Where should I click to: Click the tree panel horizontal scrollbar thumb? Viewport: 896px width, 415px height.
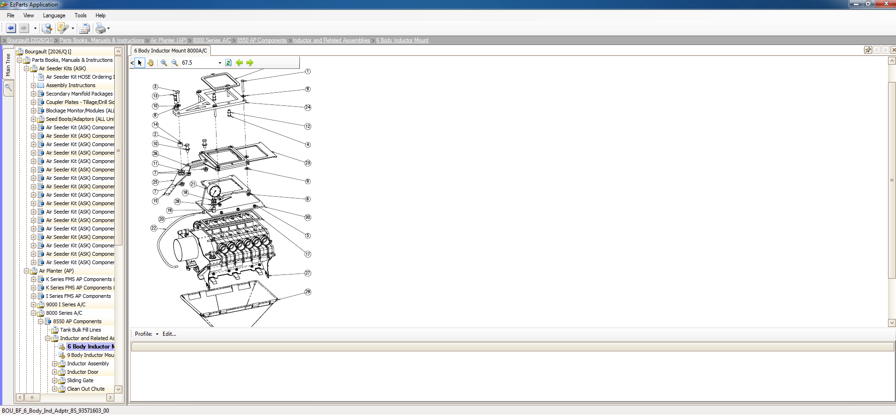pyautogui.click(x=32, y=397)
